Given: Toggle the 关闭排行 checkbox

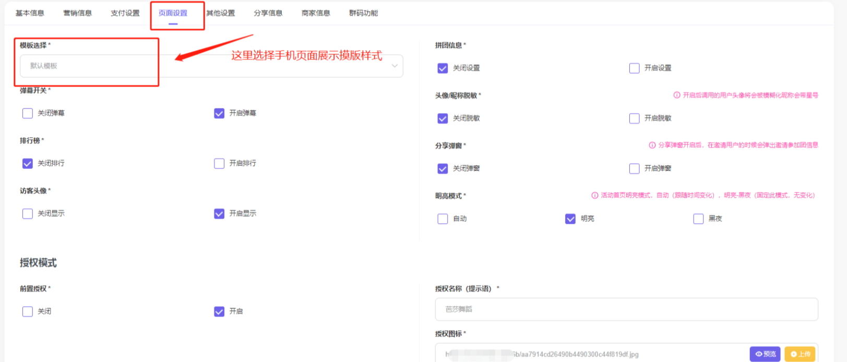Looking at the screenshot, I should 28,163.
